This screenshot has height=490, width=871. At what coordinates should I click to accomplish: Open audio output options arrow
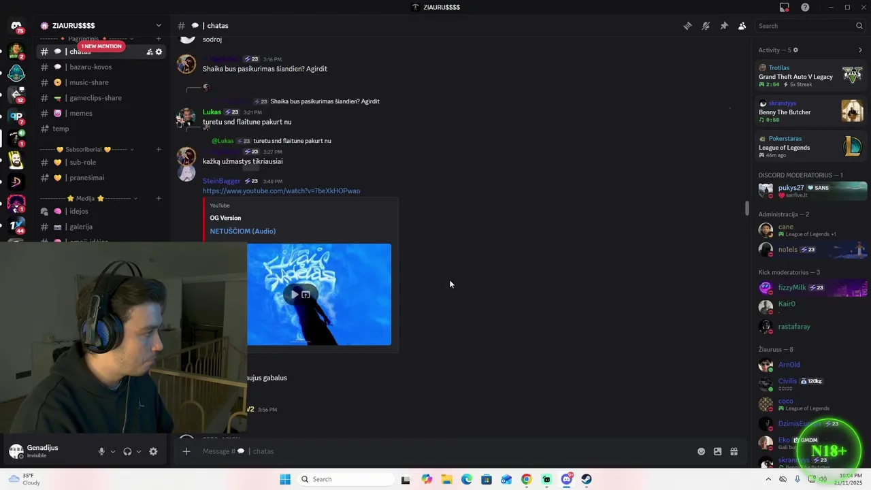pos(139,451)
